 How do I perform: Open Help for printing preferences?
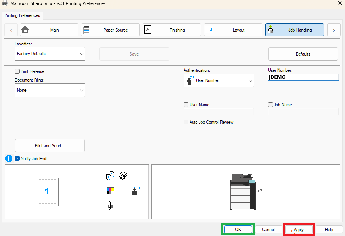click(x=329, y=229)
